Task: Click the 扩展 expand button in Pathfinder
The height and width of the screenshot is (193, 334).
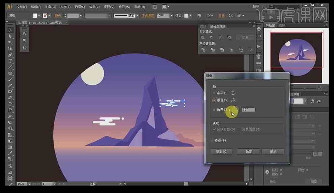Action: pyautogui.click(x=245, y=37)
